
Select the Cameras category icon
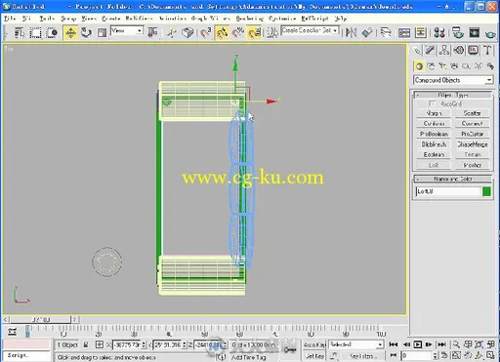click(454, 66)
